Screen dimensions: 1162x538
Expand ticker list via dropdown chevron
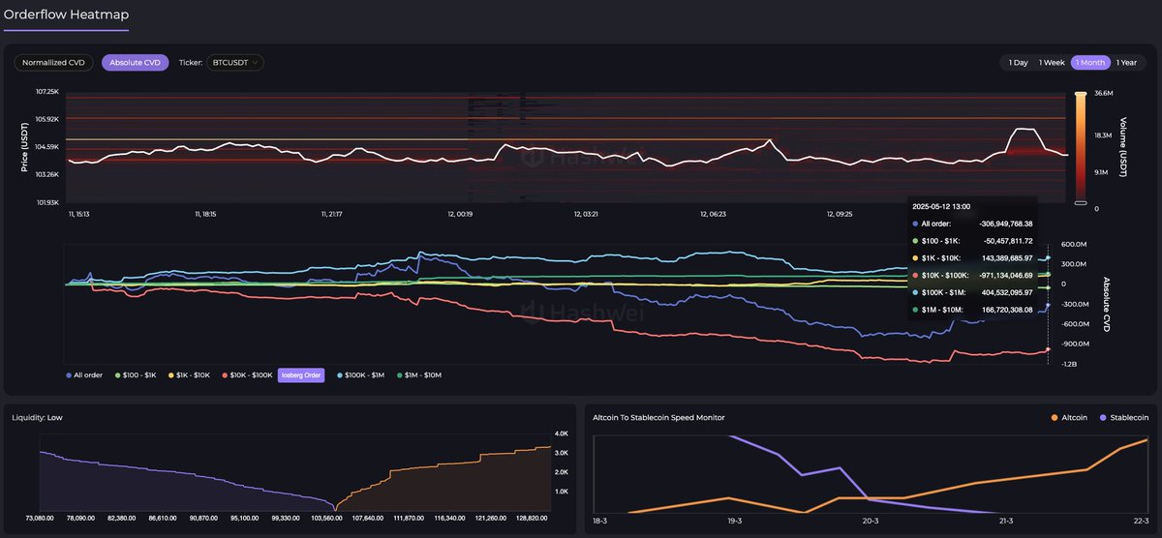pyautogui.click(x=255, y=63)
